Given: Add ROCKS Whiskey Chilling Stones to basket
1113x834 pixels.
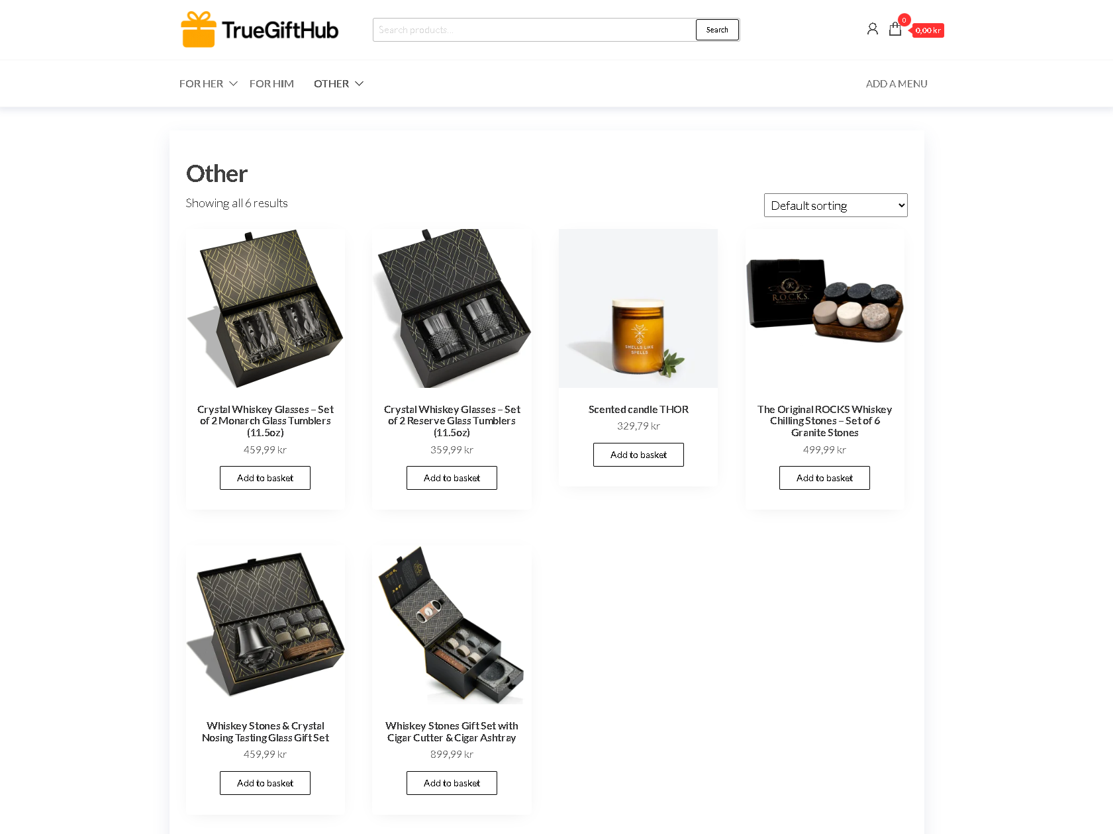Looking at the screenshot, I should pyautogui.click(x=824, y=478).
